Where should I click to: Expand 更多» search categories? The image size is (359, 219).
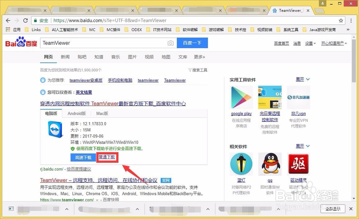click(199, 57)
